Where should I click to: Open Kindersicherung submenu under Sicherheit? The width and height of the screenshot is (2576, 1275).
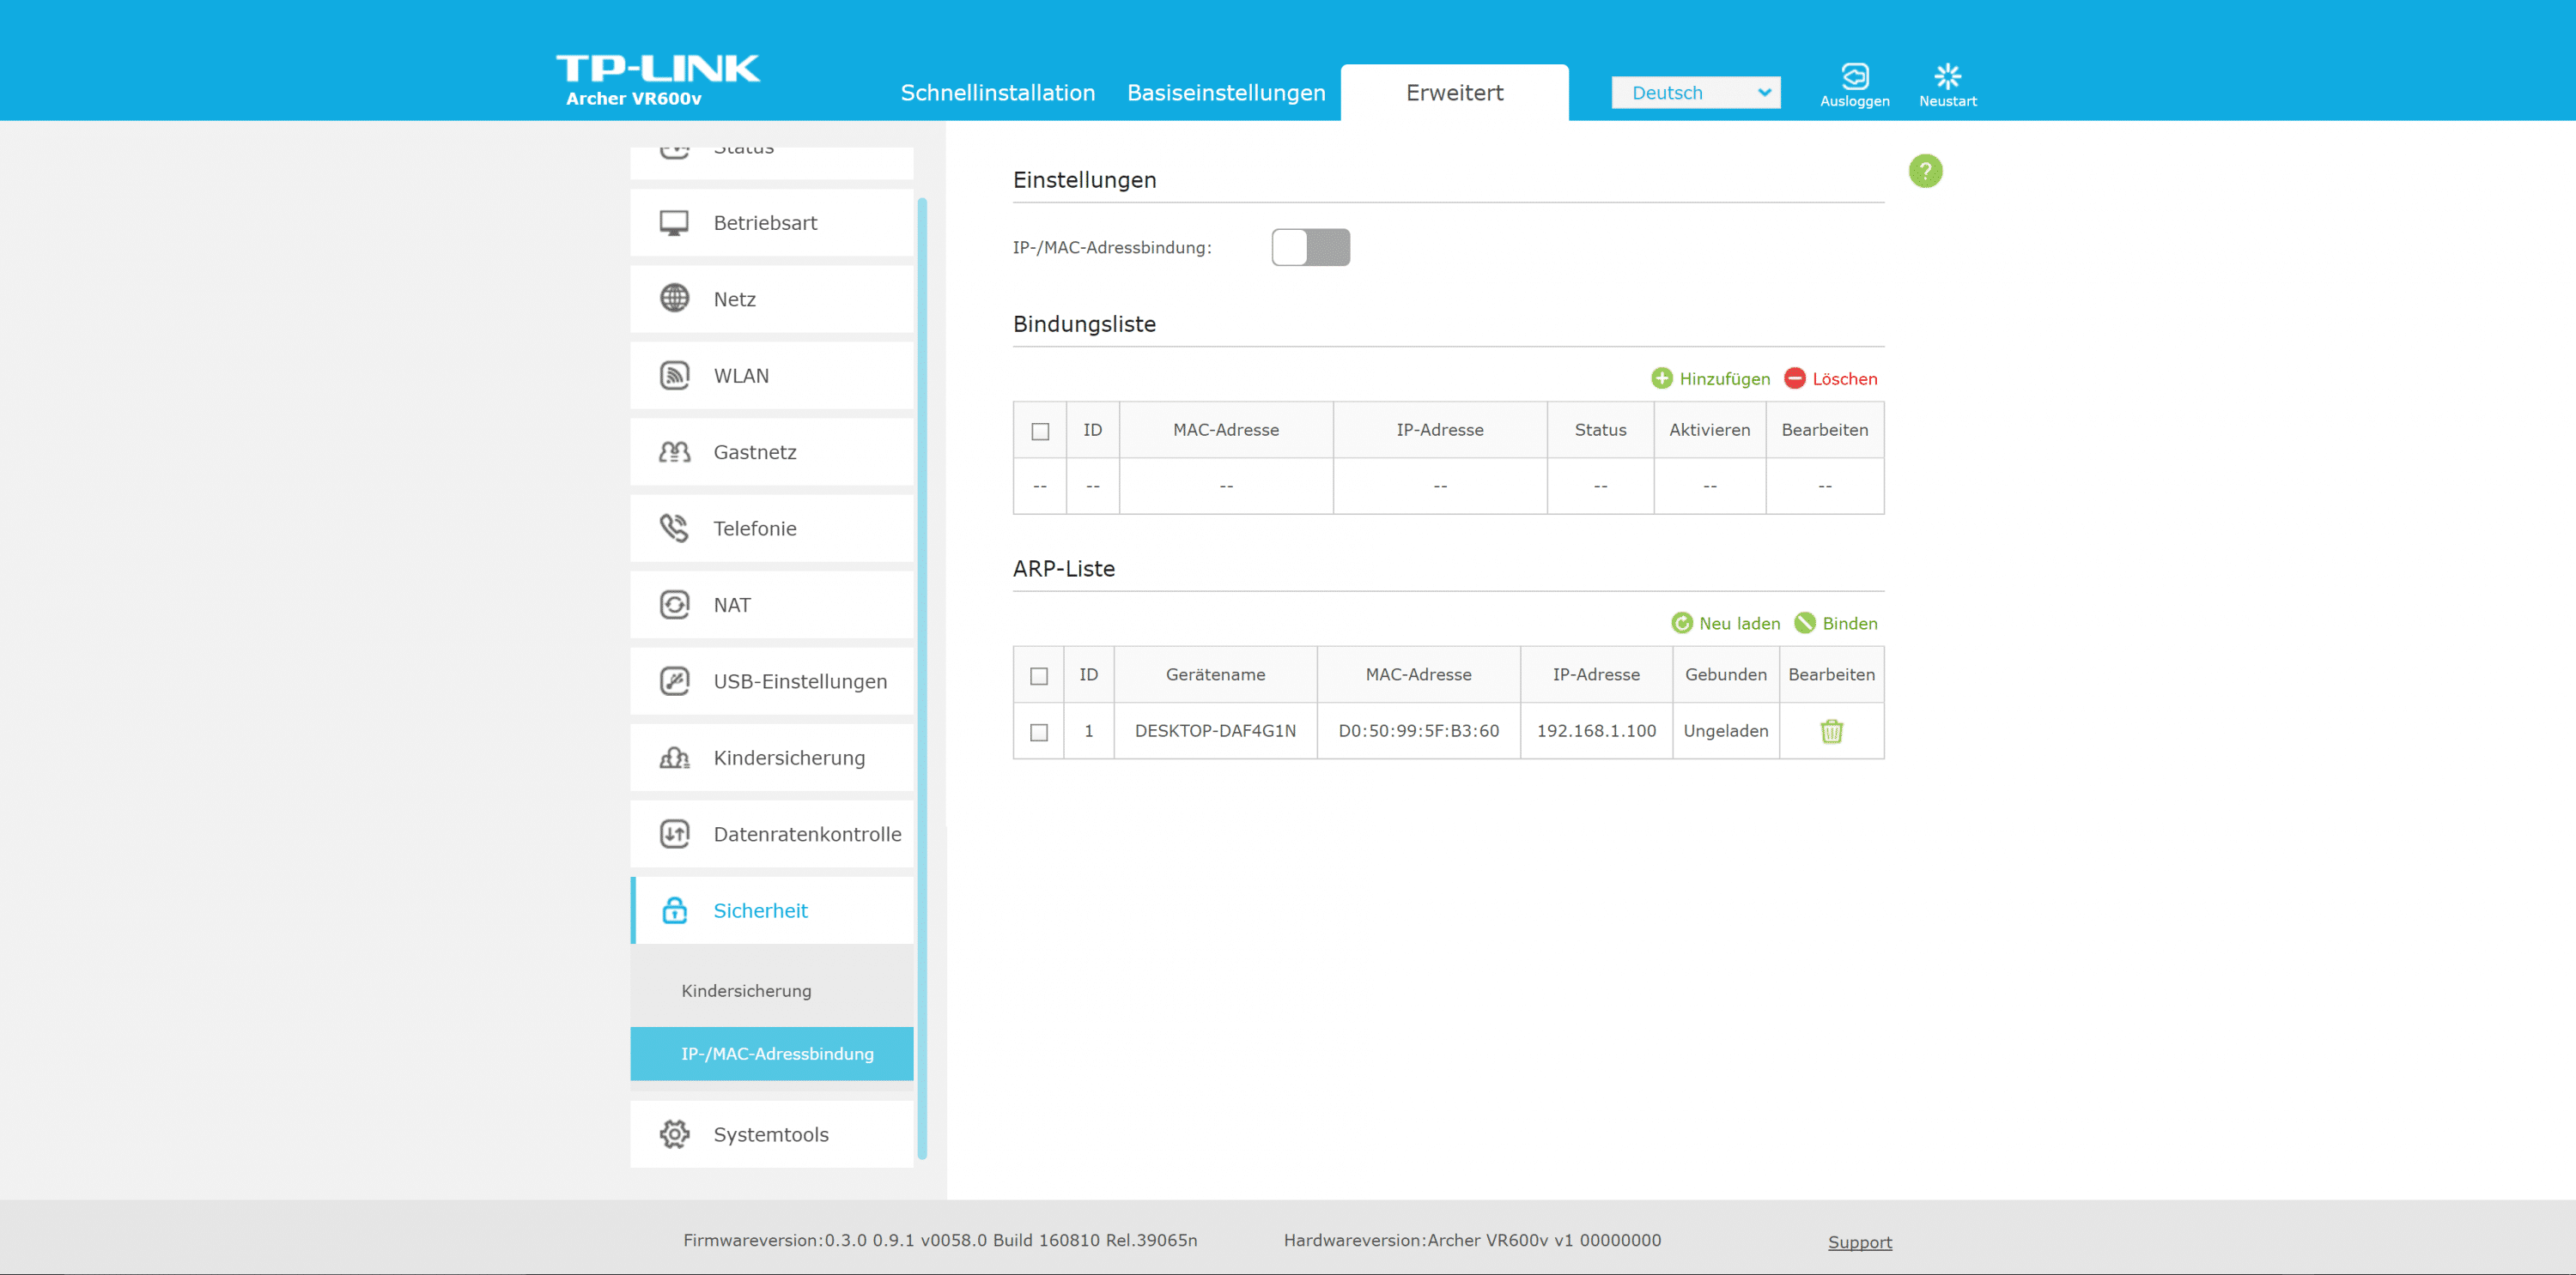pos(746,990)
